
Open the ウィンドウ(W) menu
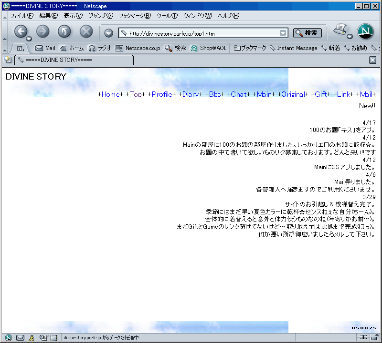point(198,16)
